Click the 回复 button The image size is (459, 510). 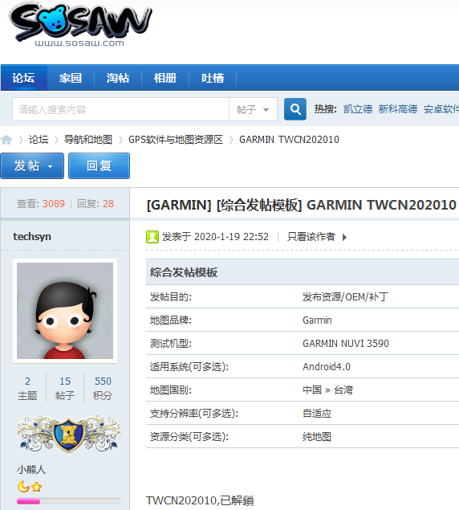click(x=100, y=166)
